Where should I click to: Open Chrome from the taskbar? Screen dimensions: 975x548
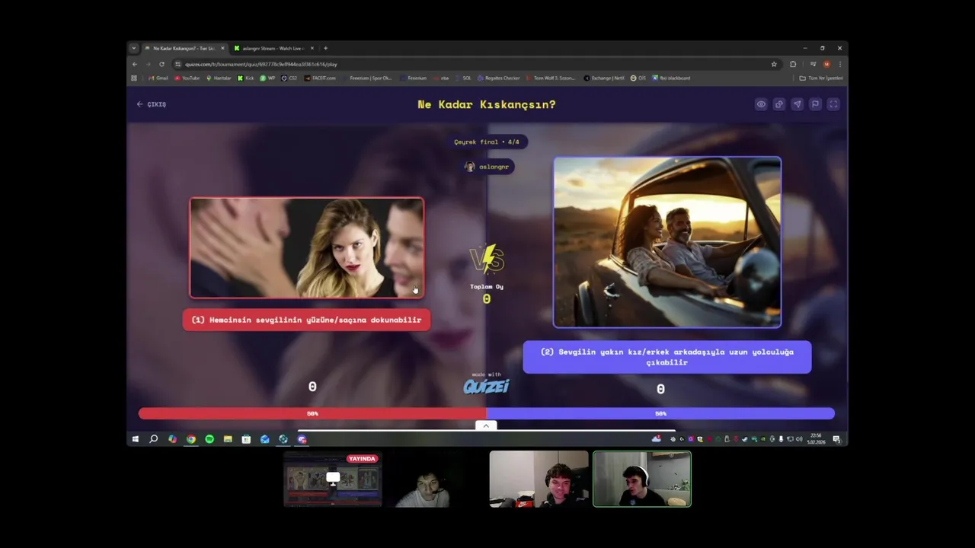tap(190, 439)
